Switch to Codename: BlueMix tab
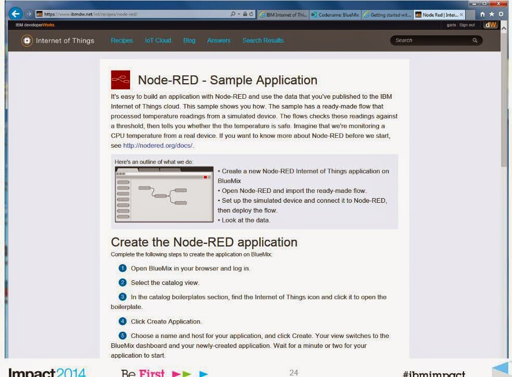Viewport: 512px width, 377px height. coord(335,15)
